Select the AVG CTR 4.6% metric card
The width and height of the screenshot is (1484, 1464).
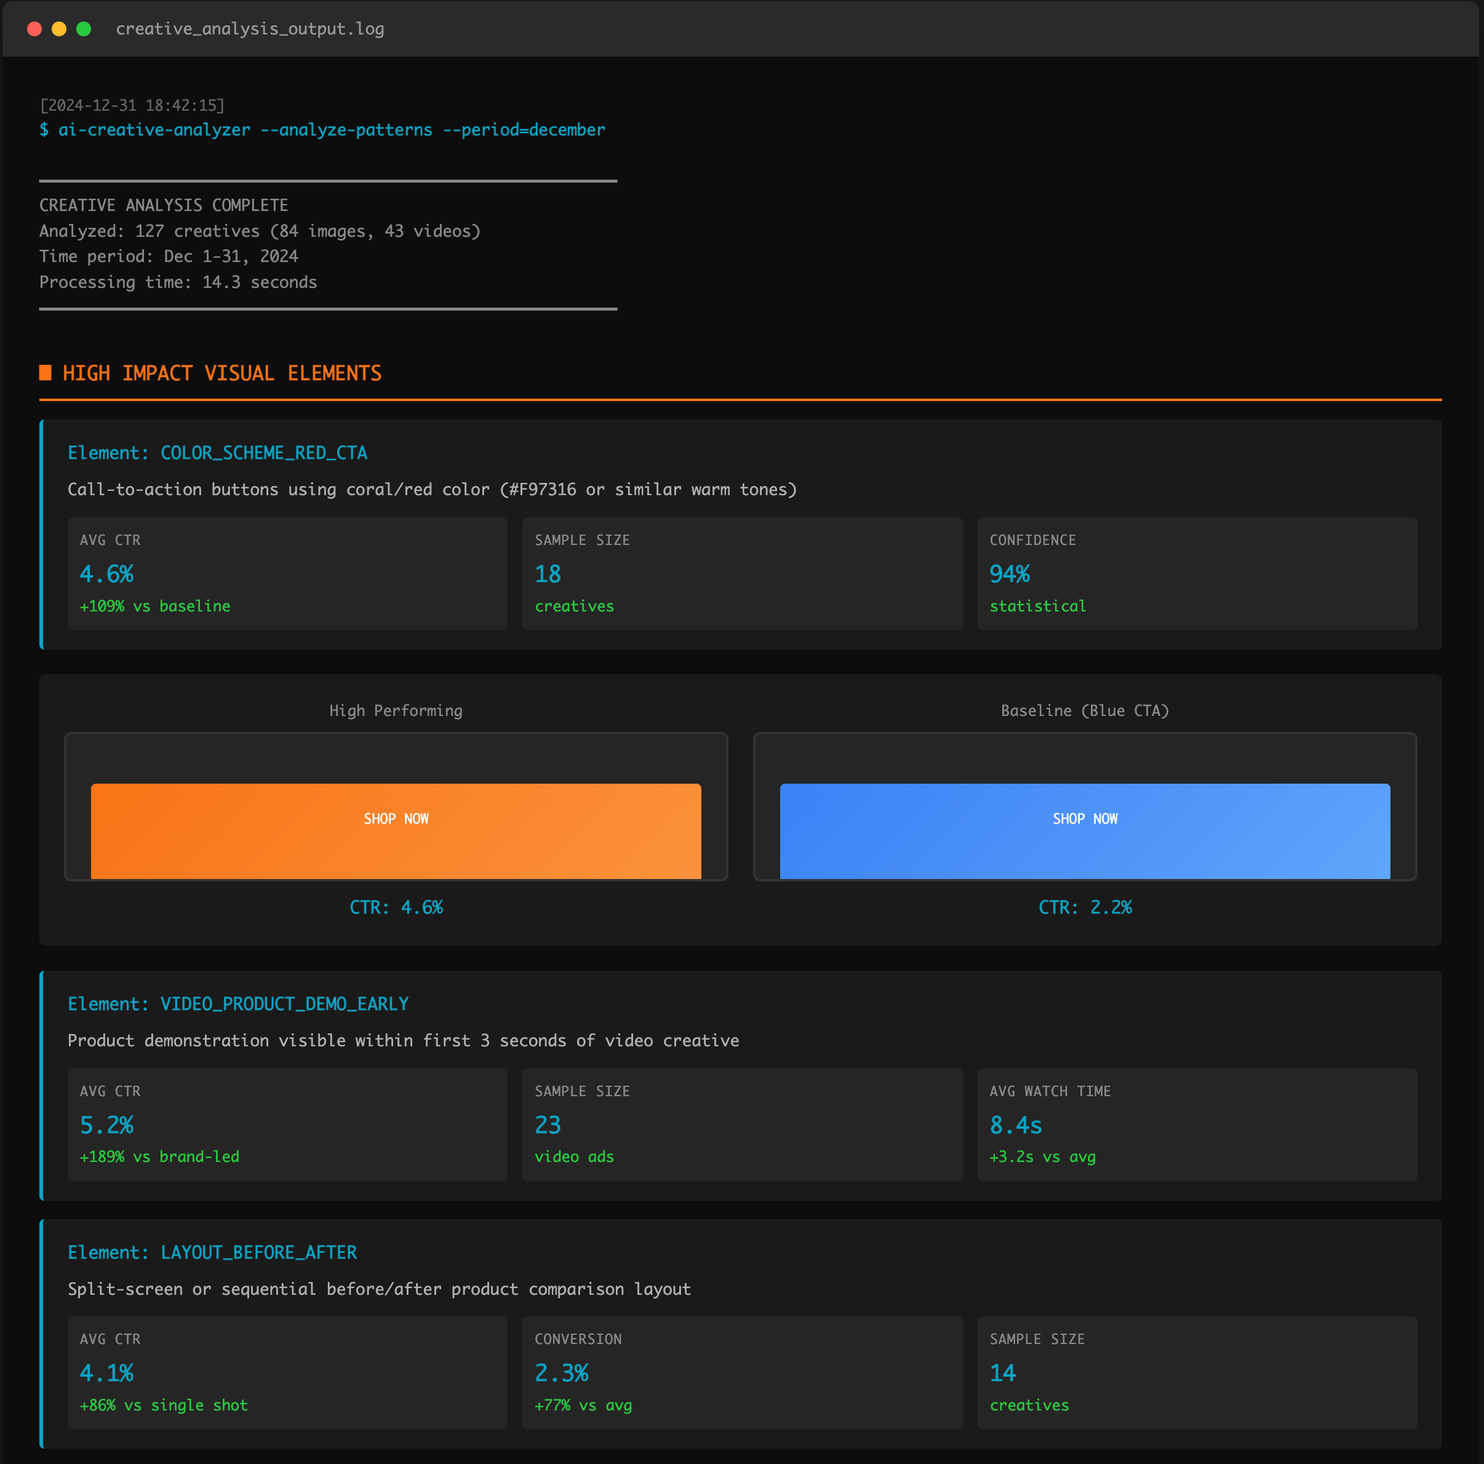[287, 573]
